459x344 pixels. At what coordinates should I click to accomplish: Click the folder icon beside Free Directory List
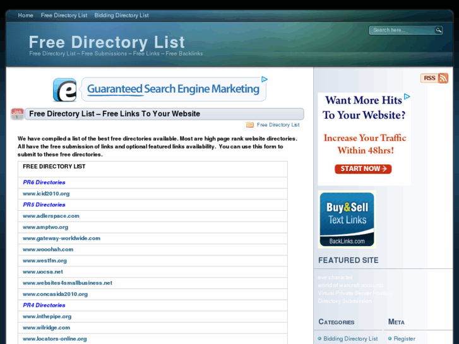(x=249, y=125)
